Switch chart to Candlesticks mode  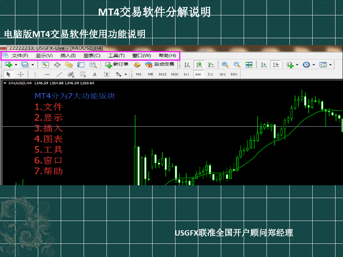click(x=199, y=65)
